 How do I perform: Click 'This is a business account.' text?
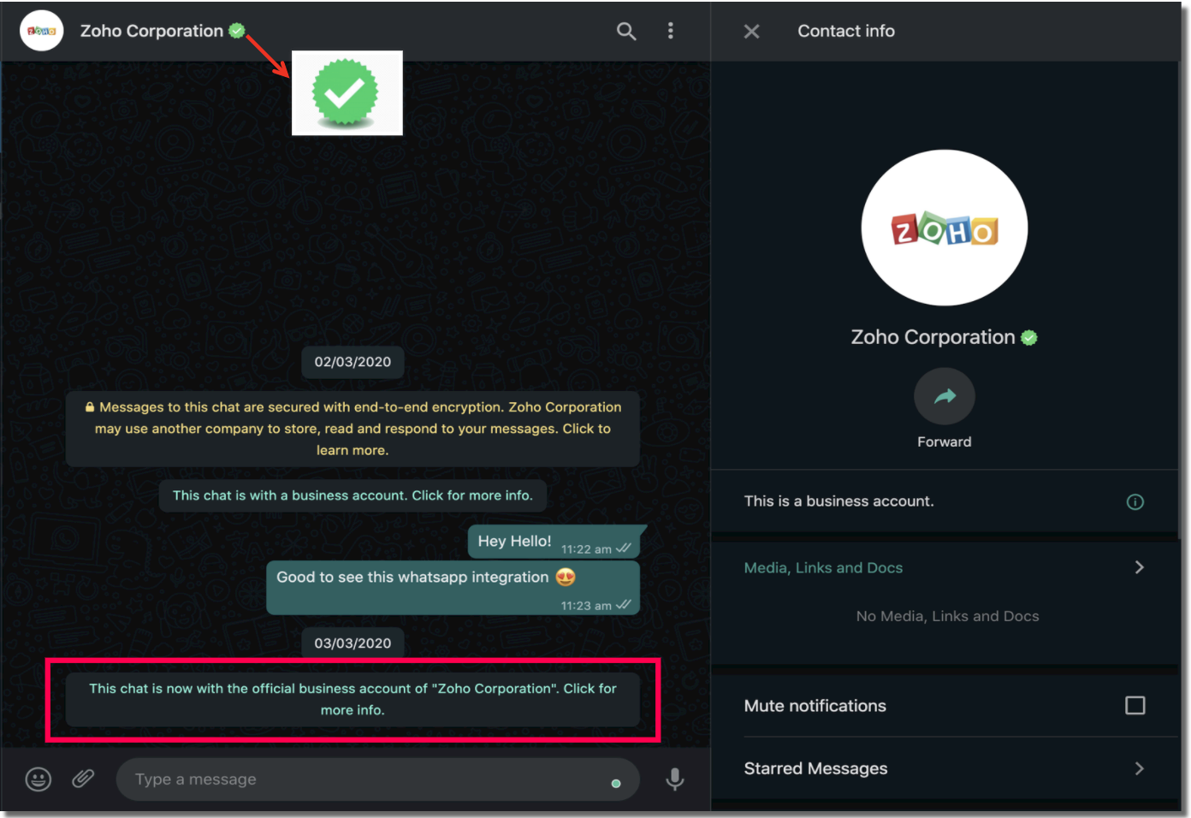(838, 501)
